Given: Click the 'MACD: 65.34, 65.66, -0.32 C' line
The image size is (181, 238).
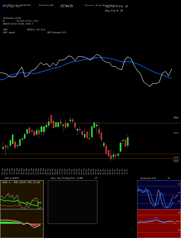Looking at the screenshot, I should coord(18,24).
